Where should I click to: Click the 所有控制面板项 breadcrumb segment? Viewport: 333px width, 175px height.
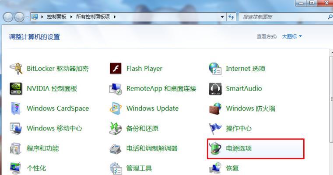coord(93,17)
